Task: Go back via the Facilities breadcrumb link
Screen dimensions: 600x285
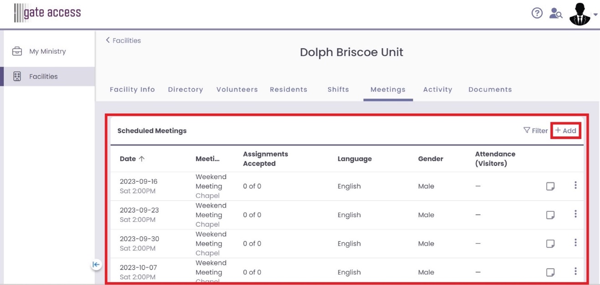Action: click(123, 40)
